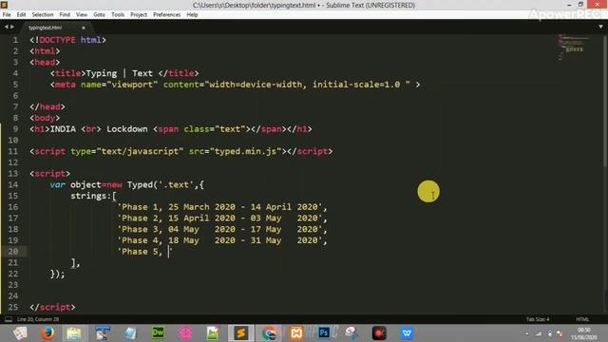Screen dimensions: 608x342
Task: Open the Edit menu
Action: pos(21,15)
